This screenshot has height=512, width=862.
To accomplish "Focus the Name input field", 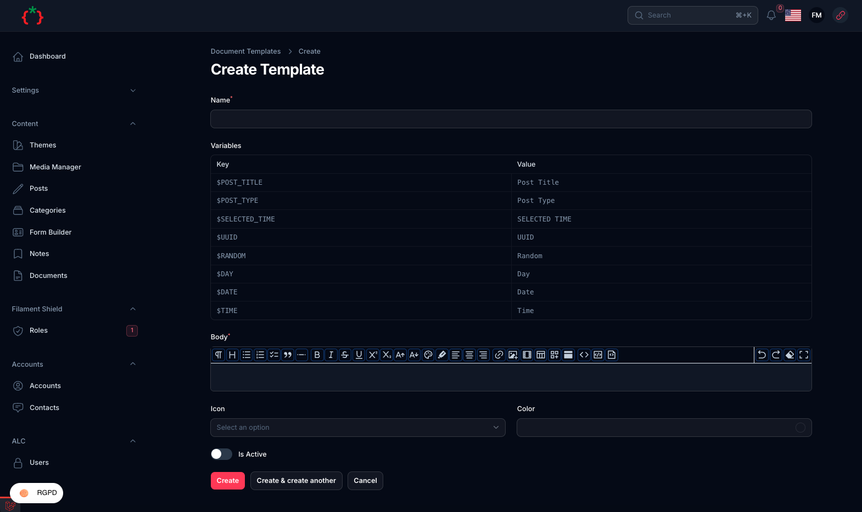I will (511, 119).
